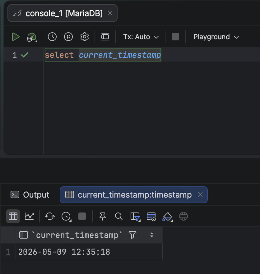The width and height of the screenshot is (260, 274).
Task: Close the console_1 [MariaDB] tab
Action: click(x=110, y=13)
